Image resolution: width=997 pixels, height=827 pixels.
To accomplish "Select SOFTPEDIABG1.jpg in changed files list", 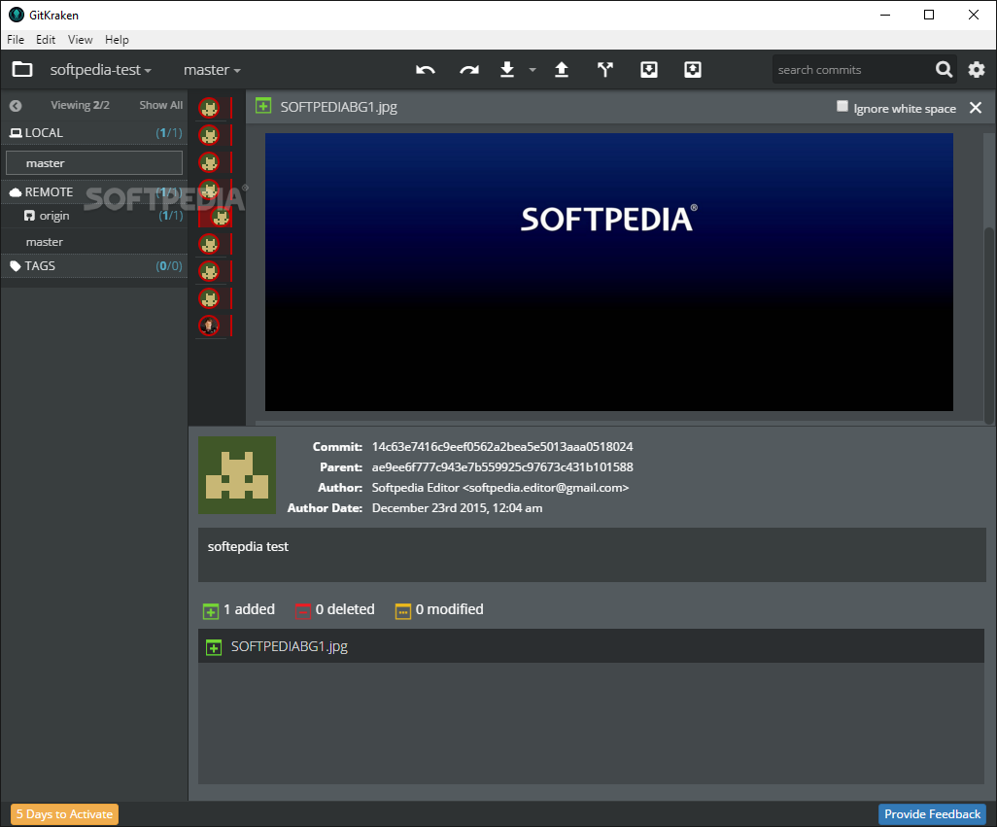I will click(x=591, y=646).
